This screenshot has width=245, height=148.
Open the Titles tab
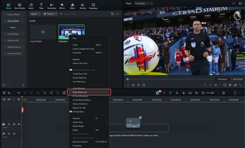coord(41,6)
